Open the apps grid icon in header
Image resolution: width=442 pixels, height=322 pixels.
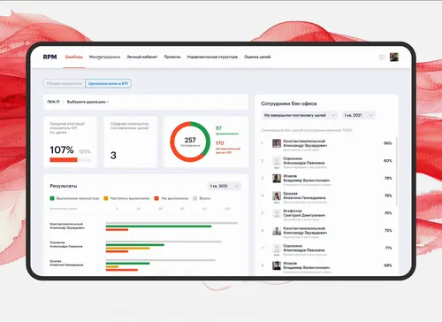click(382, 57)
